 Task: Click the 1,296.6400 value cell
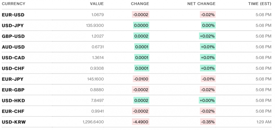click(93, 122)
